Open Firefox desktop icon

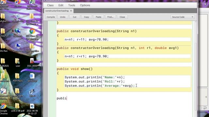click(x=18, y=4)
